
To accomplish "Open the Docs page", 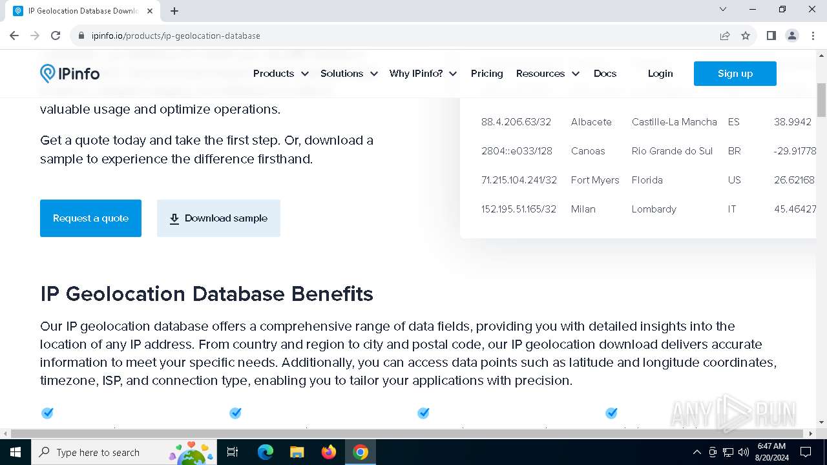I will pos(605,74).
